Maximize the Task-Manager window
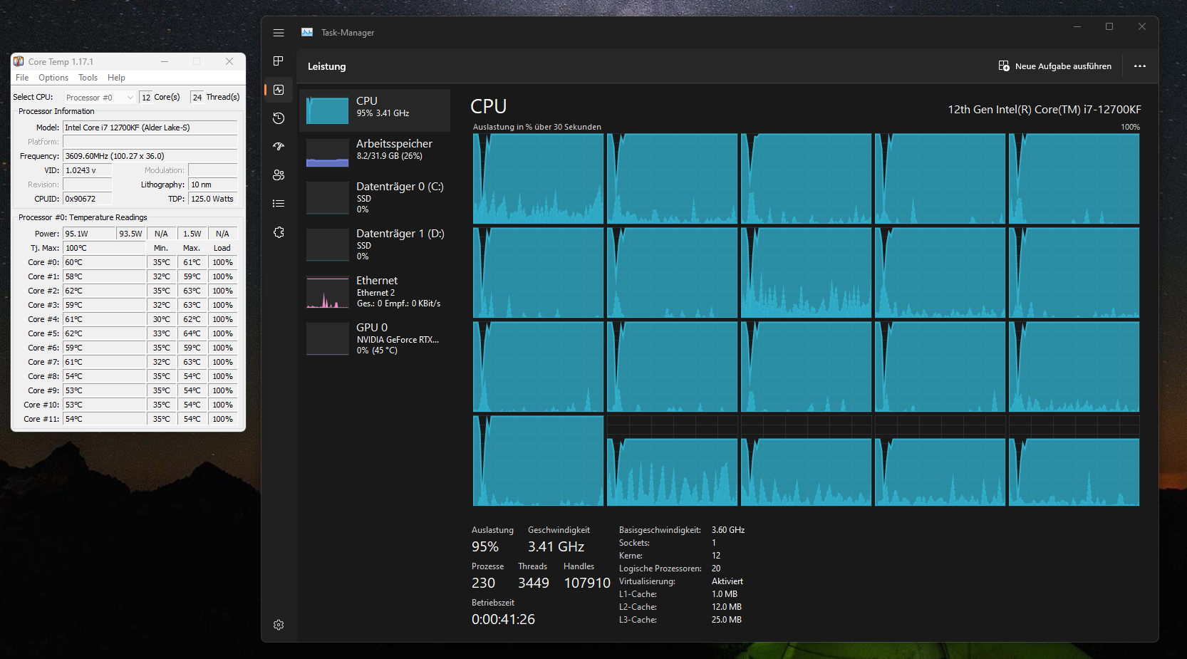Screen dimensions: 1187x659 tap(1109, 27)
